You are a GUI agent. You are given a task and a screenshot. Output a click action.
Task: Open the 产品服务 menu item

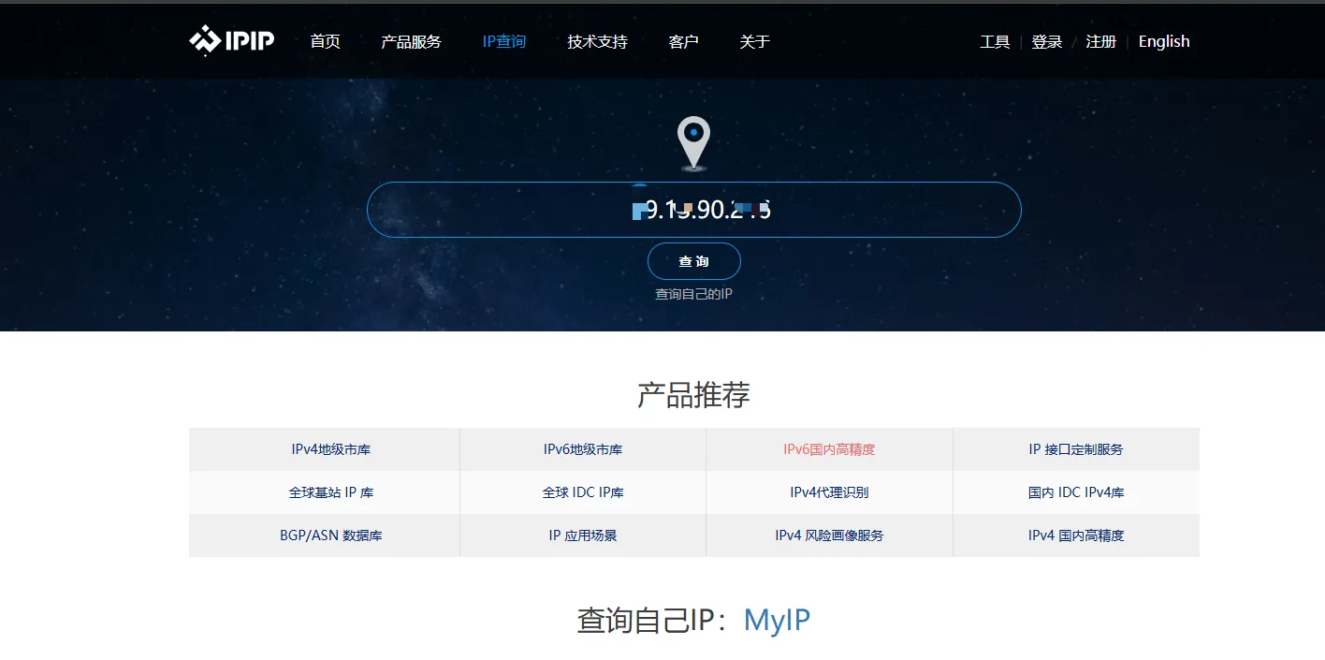coord(410,41)
